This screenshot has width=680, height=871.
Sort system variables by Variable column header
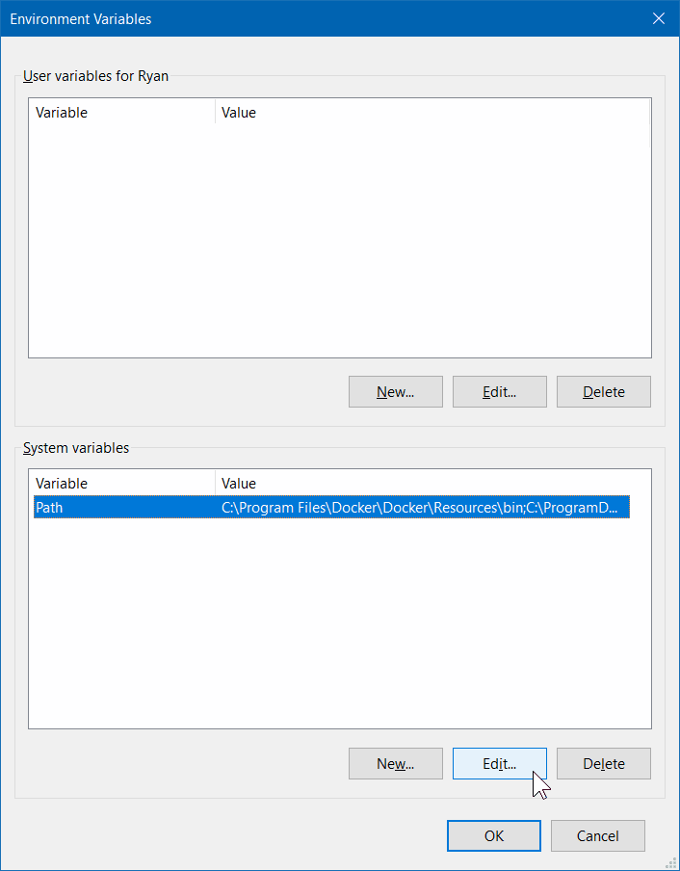[62, 484]
